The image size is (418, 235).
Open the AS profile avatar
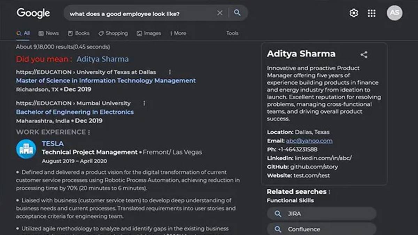(x=395, y=13)
